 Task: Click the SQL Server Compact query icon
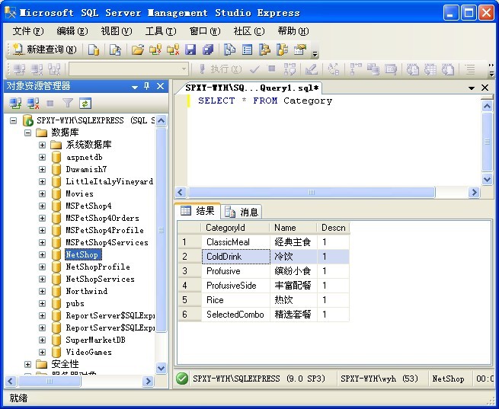(115, 50)
